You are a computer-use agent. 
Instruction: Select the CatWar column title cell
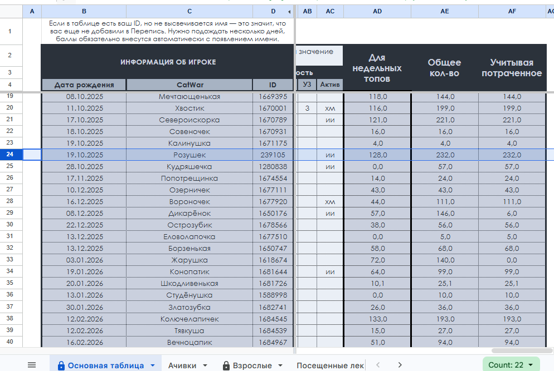(189, 85)
